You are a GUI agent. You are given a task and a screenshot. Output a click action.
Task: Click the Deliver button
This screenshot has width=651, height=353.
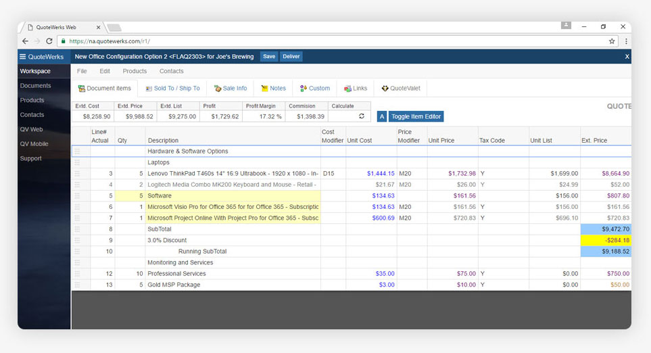click(291, 57)
